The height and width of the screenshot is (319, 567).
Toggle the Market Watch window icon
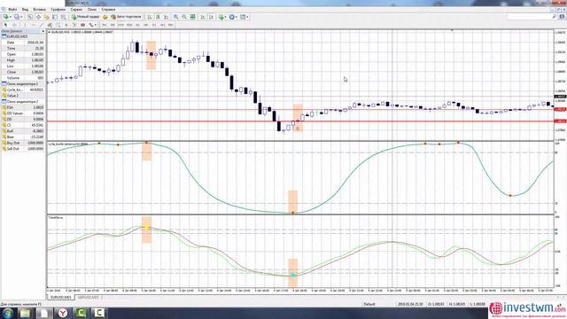click(29, 17)
